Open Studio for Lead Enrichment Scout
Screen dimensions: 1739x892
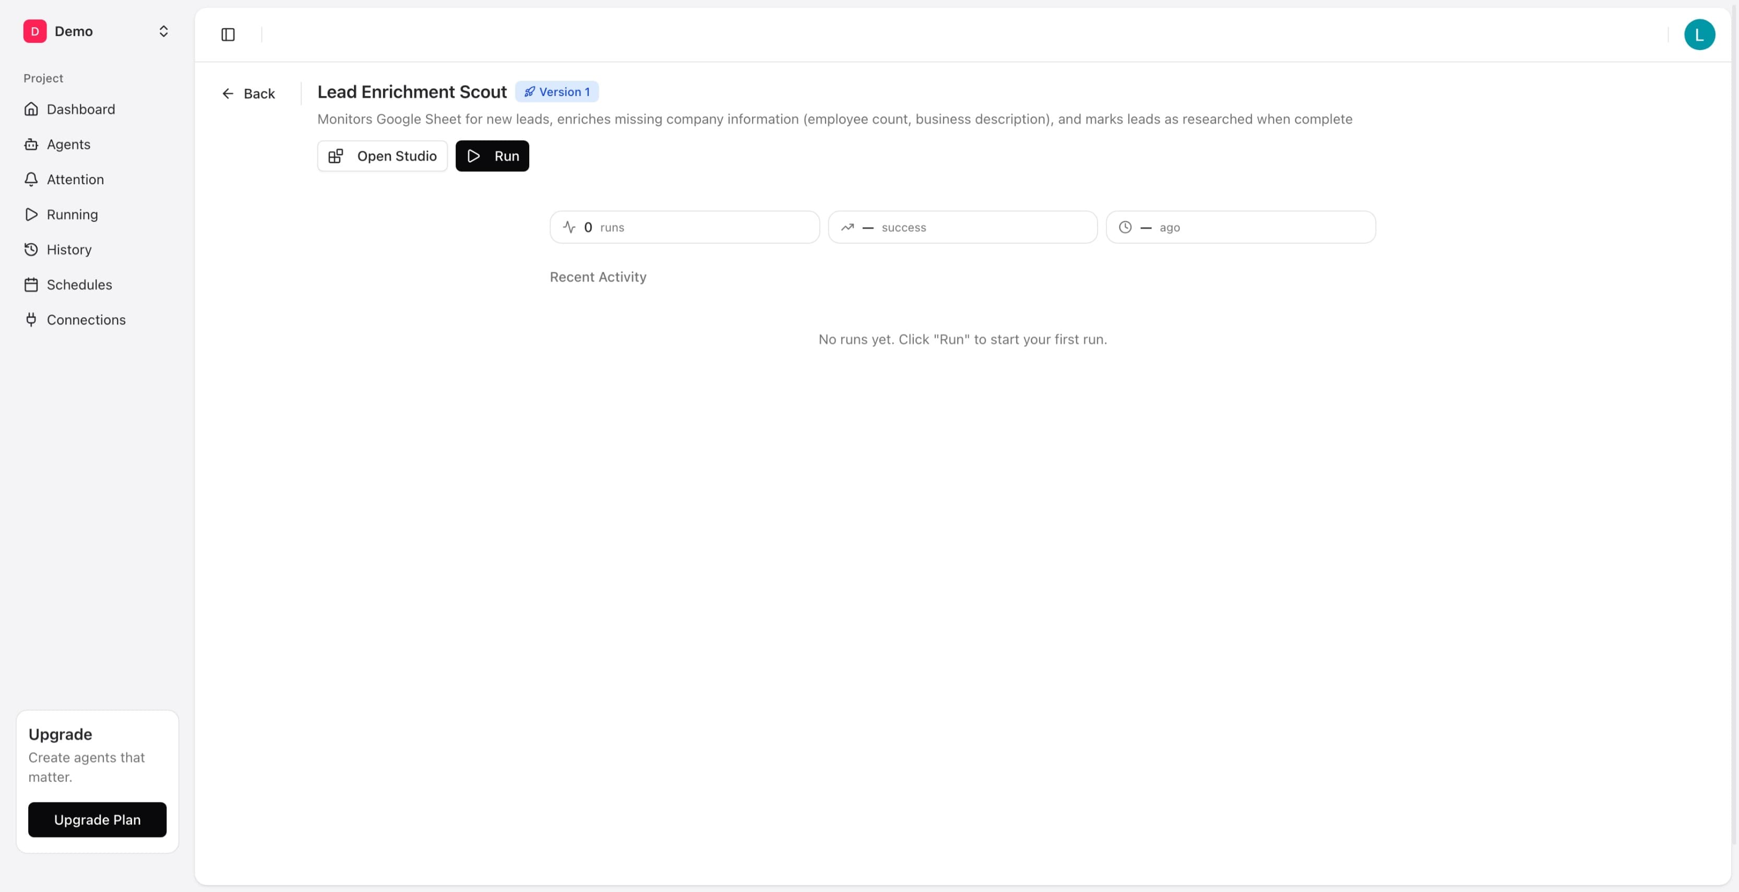382,156
